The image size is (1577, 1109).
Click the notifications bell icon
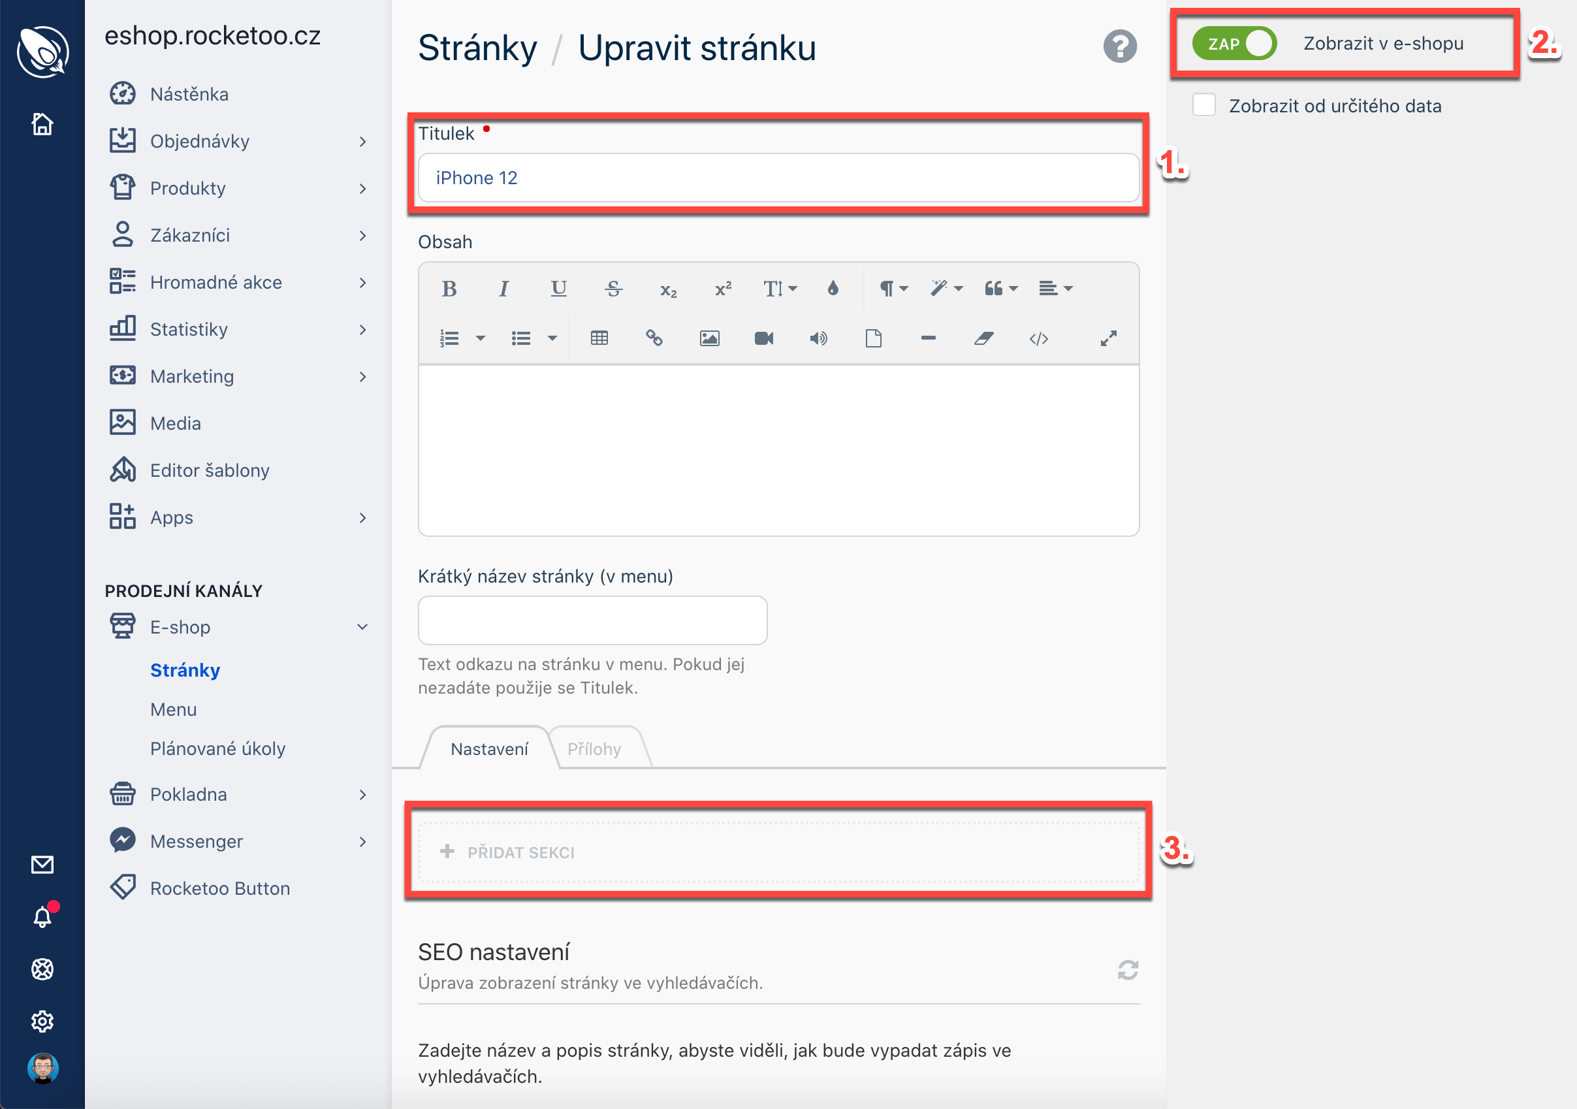point(42,916)
